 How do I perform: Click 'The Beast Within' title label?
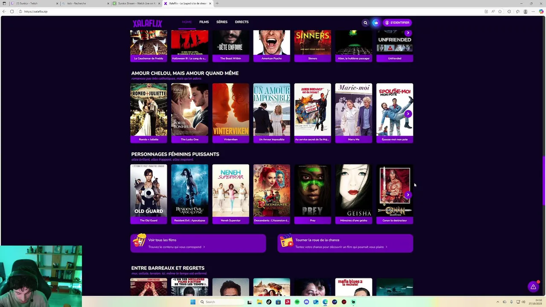click(x=230, y=58)
